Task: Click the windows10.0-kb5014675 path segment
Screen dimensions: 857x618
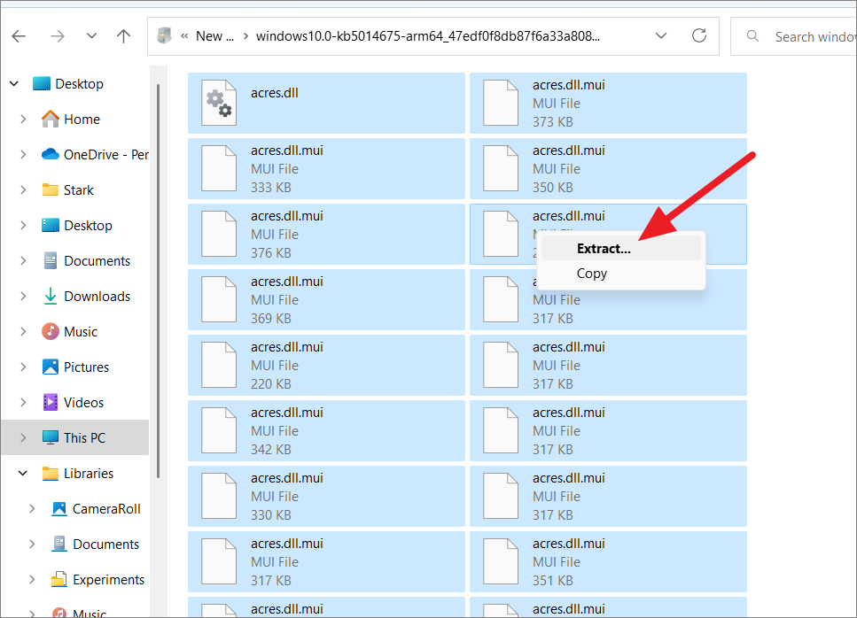Action: pyautogui.click(x=427, y=36)
